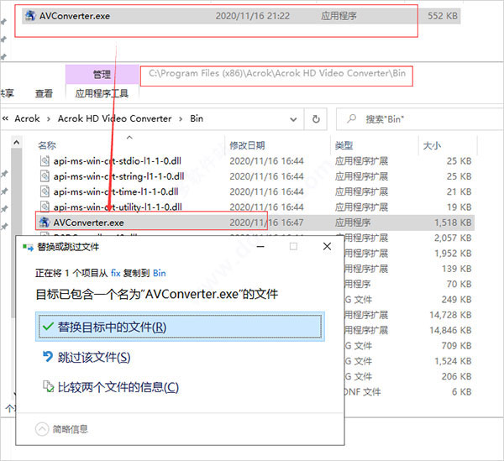Select api-ms-win-crt-utility-l1-1-0.dll file
The height and width of the screenshot is (461, 504).
click(118, 207)
